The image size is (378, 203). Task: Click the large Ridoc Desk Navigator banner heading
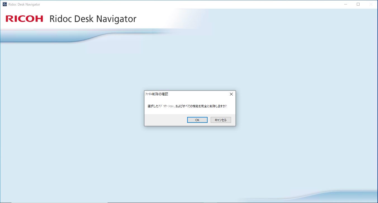pyautogui.click(x=93, y=19)
